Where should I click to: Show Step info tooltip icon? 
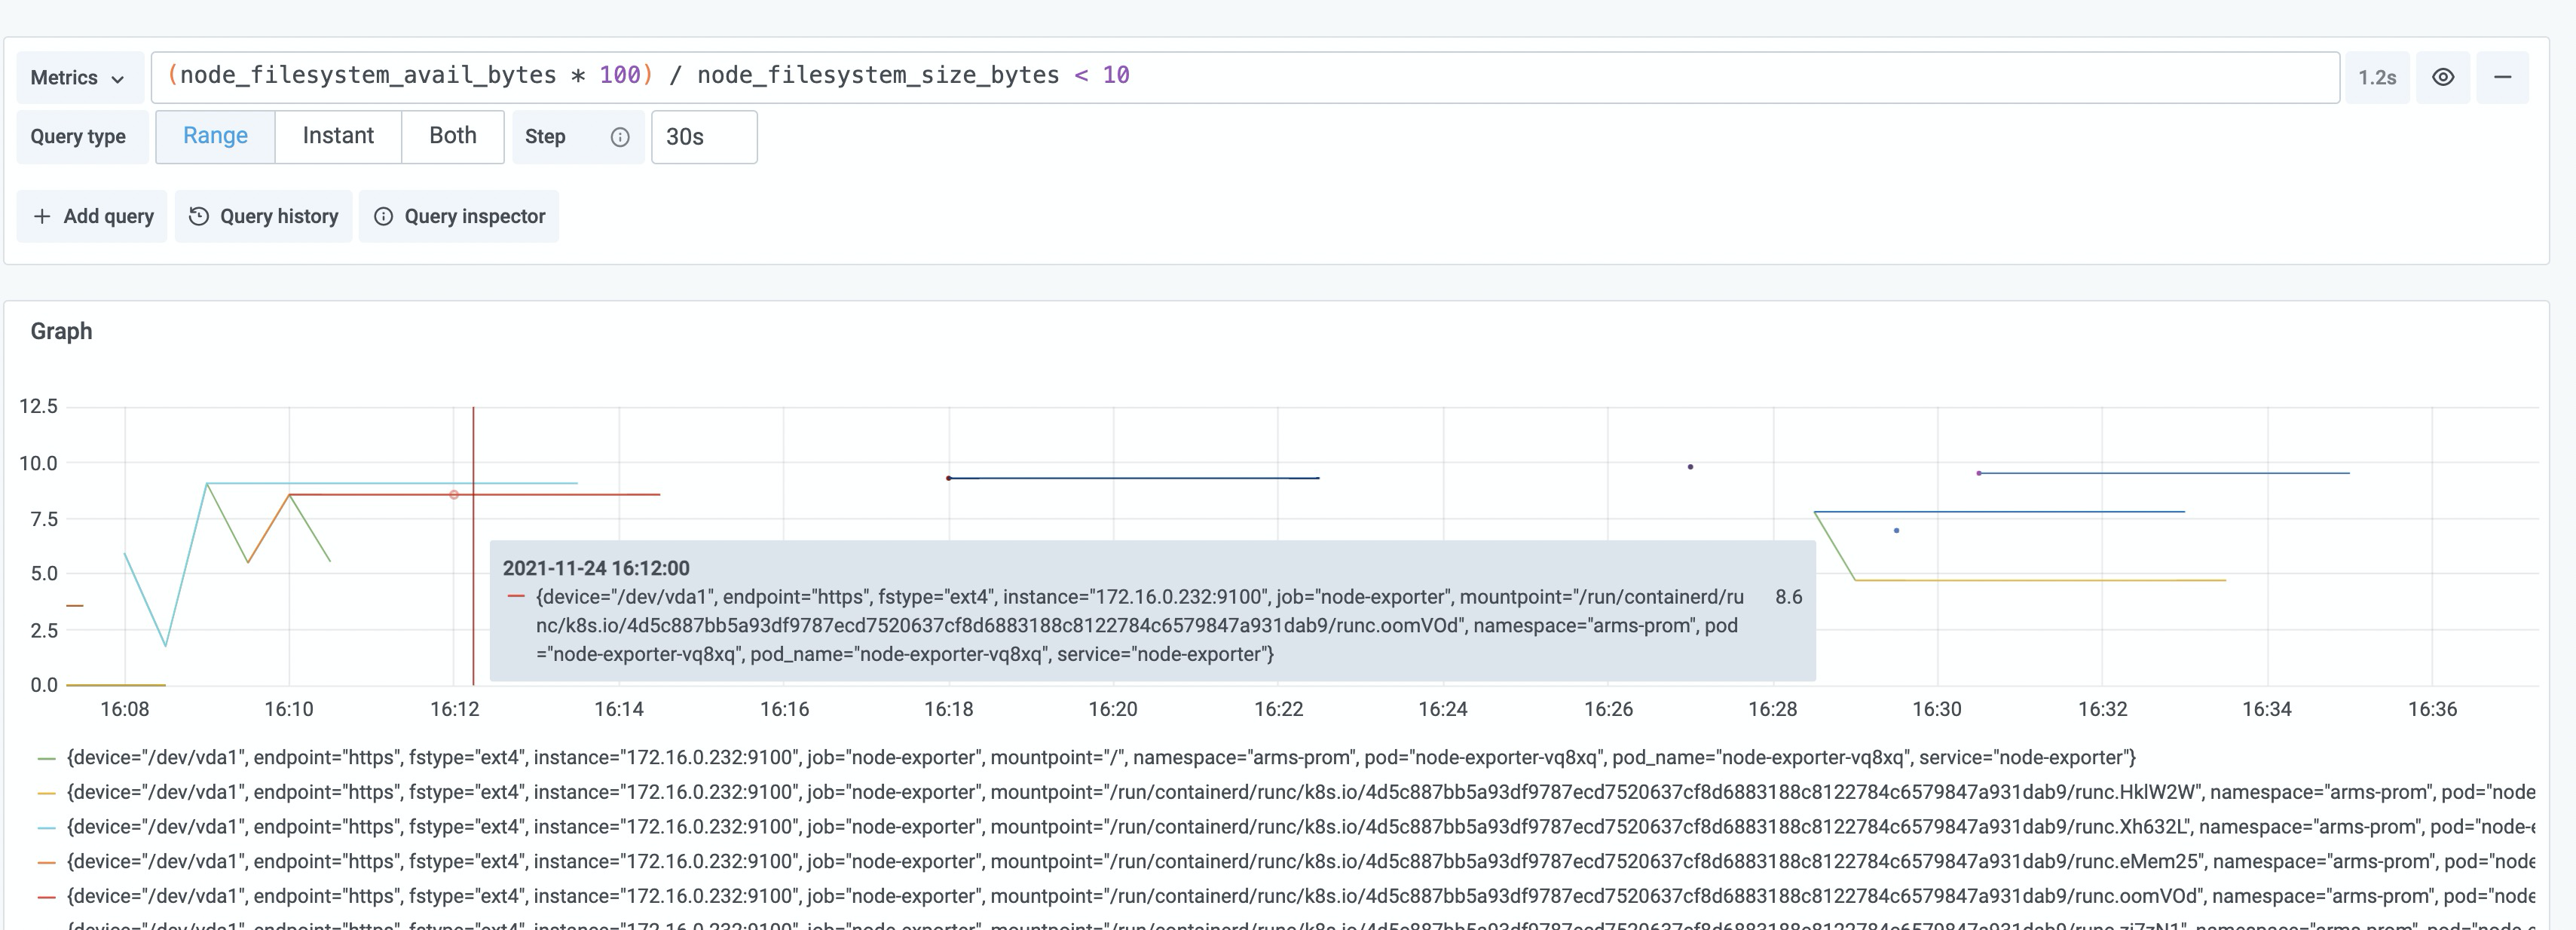620,137
